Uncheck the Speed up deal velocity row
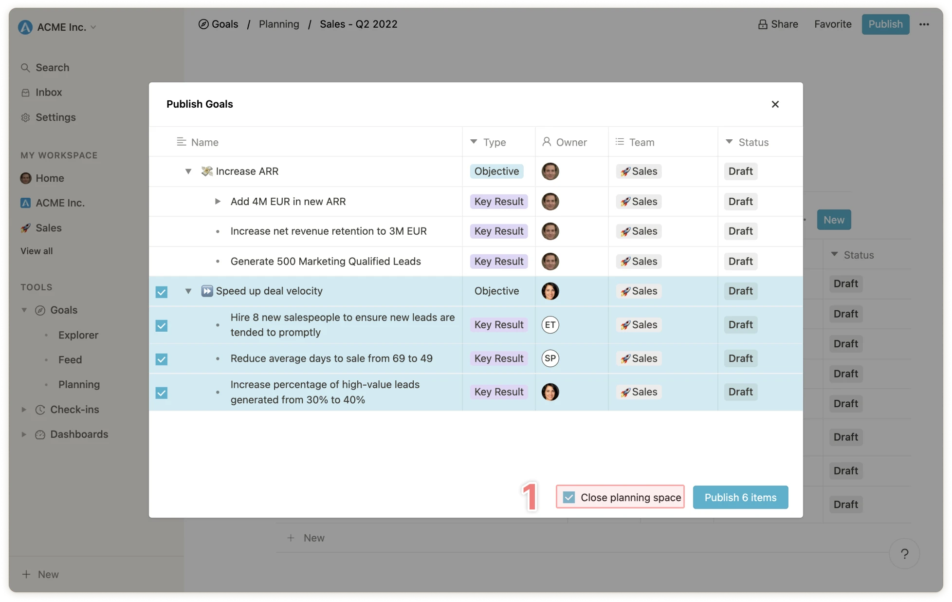This screenshot has width=952, height=602. point(162,292)
